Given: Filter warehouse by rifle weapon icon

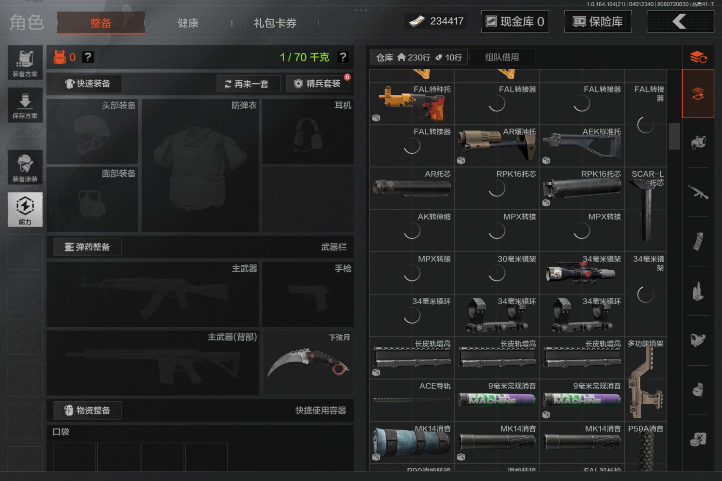Looking at the screenshot, I should 698,192.
